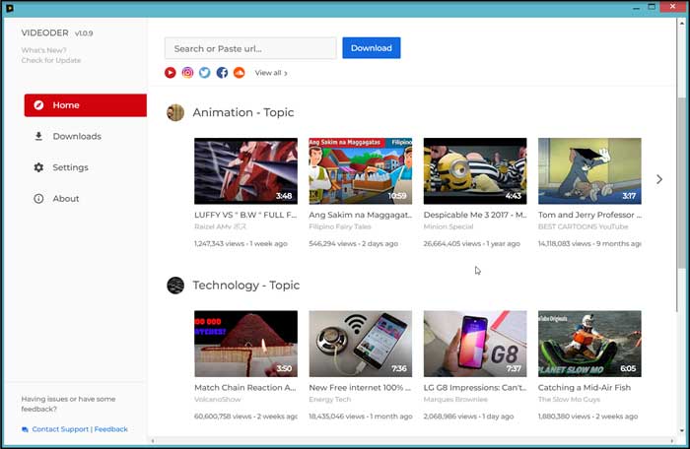Click the title 'Match Chain Reaction A...'

click(x=245, y=388)
